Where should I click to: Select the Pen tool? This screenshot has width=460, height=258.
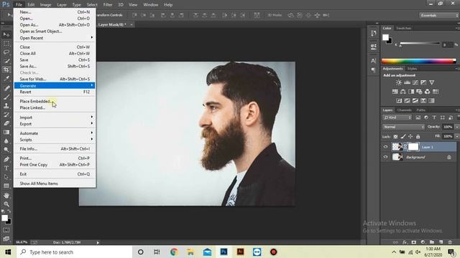(6, 159)
